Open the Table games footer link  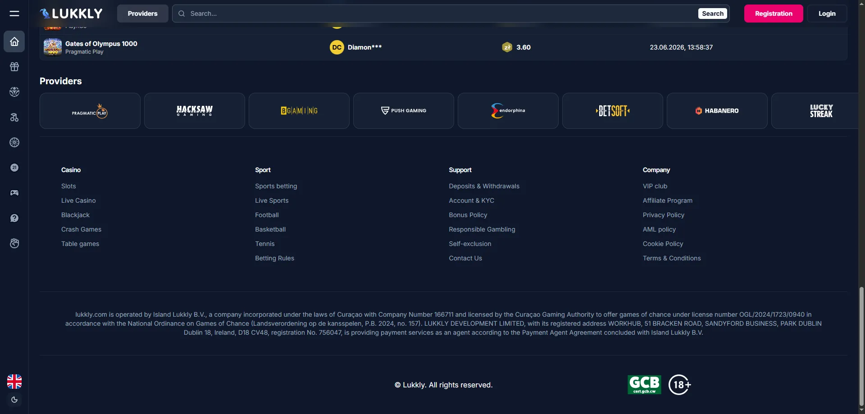click(80, 244)
